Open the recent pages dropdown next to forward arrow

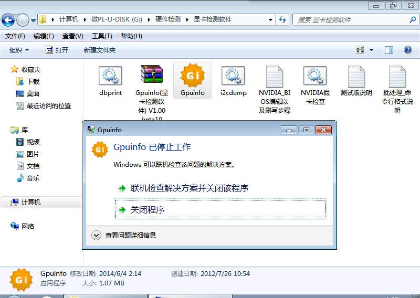click(33, 20)
